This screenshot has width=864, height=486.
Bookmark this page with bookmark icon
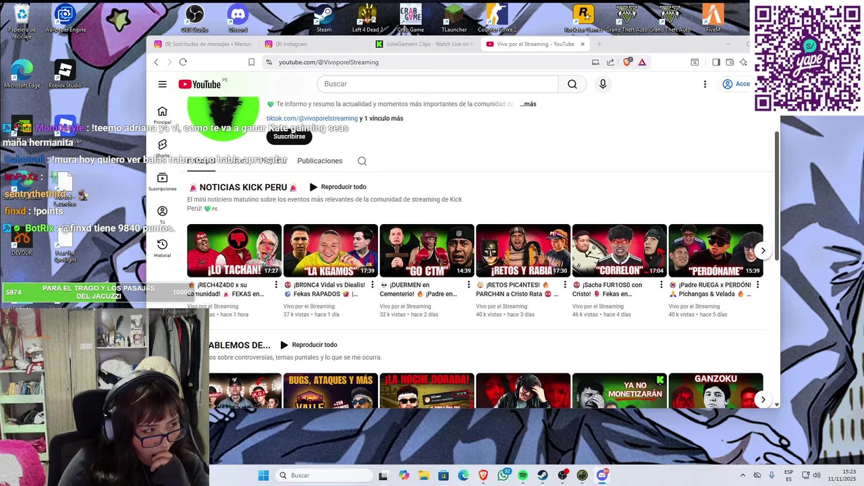pos(251,62)
